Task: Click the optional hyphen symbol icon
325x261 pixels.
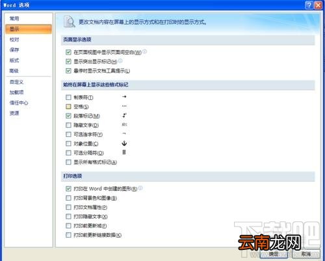Action: pyautogui.click(x=124, y=134)
